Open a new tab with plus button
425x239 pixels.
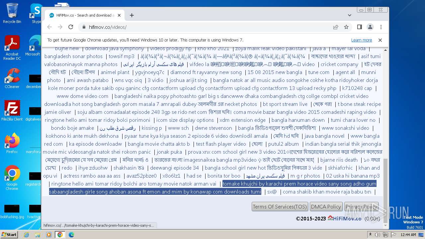pos(132,15)
